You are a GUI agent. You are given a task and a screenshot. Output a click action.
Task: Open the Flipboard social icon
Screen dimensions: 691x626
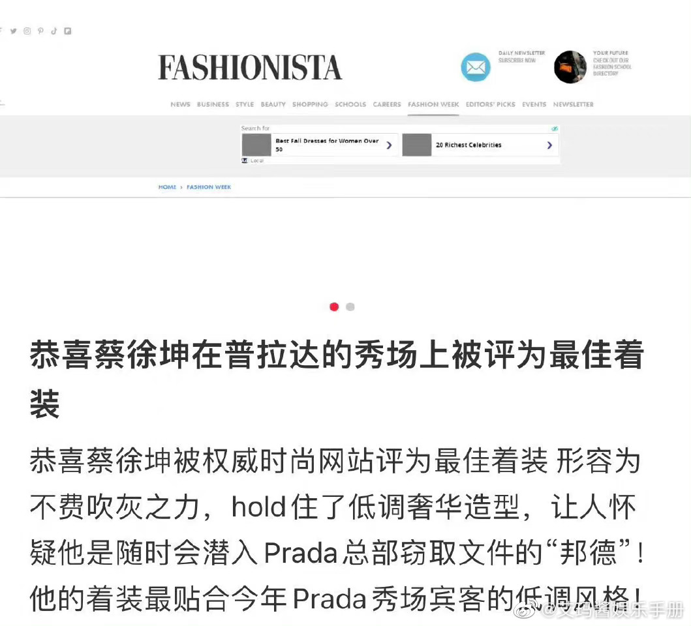(67, 31)
